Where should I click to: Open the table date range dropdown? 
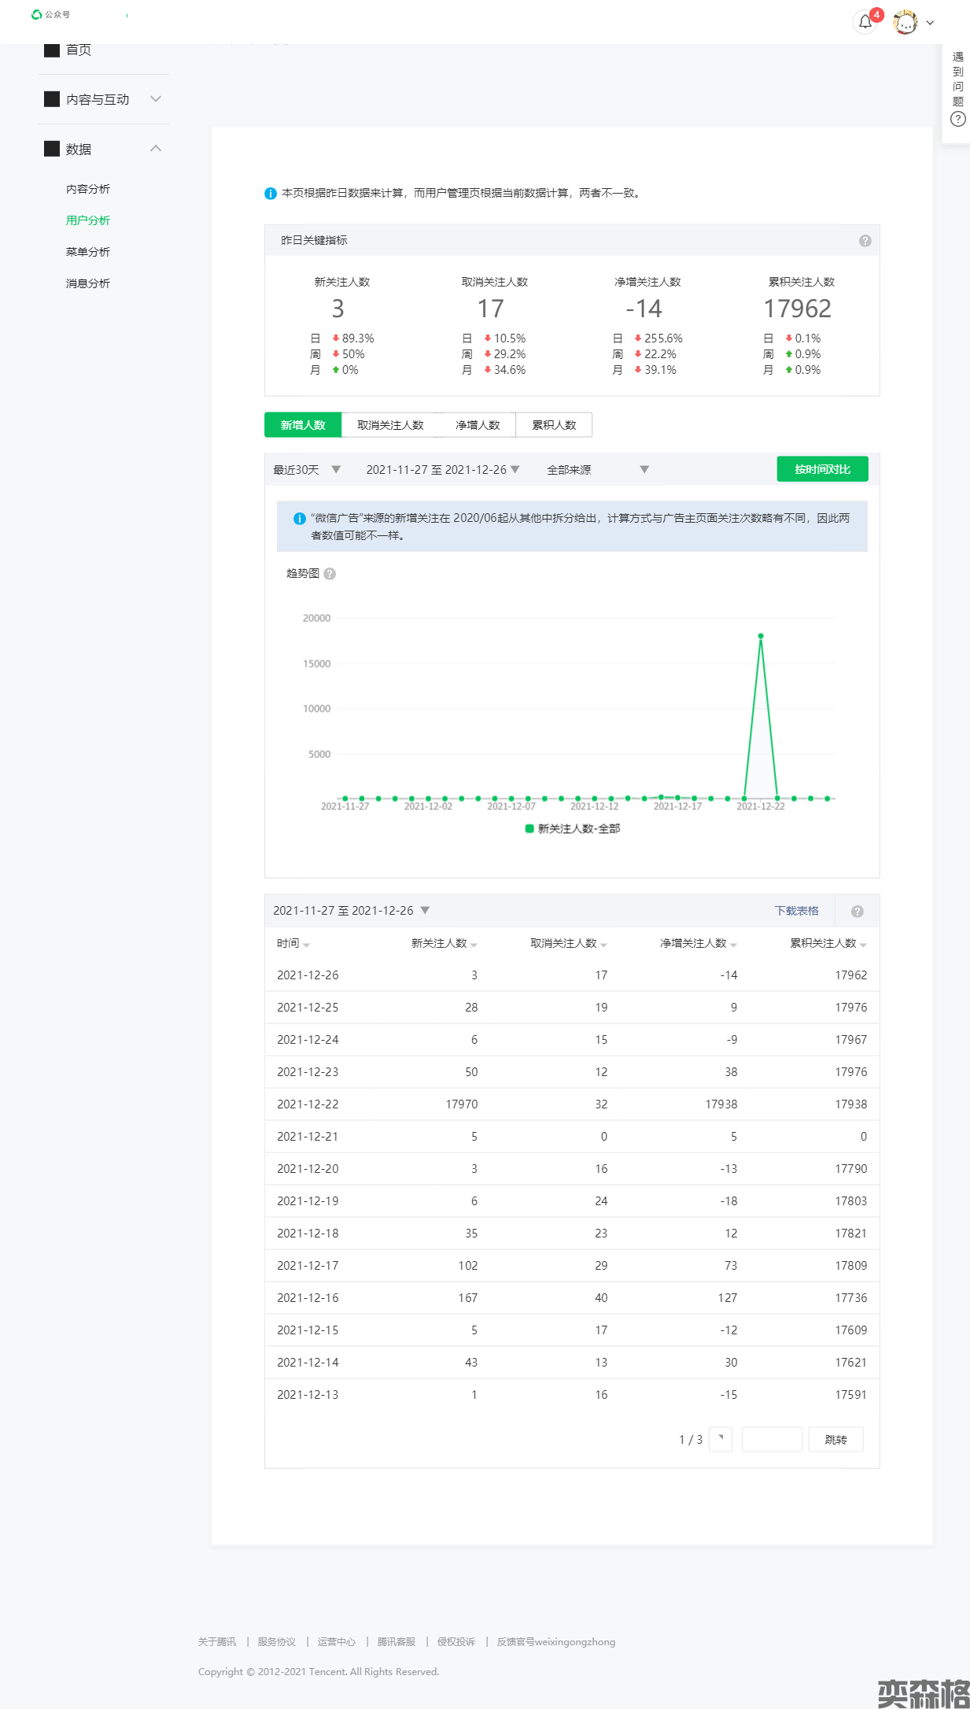click(x=351, y=911)
